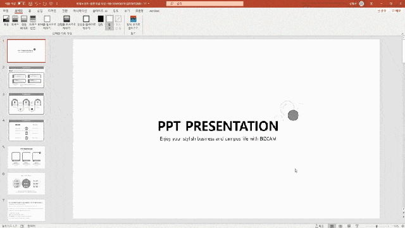Image resolution: width=405 pixels, height=228 pixels.
Task: Open Ribbon Display Options in title bar
Action: pos(371,4)
